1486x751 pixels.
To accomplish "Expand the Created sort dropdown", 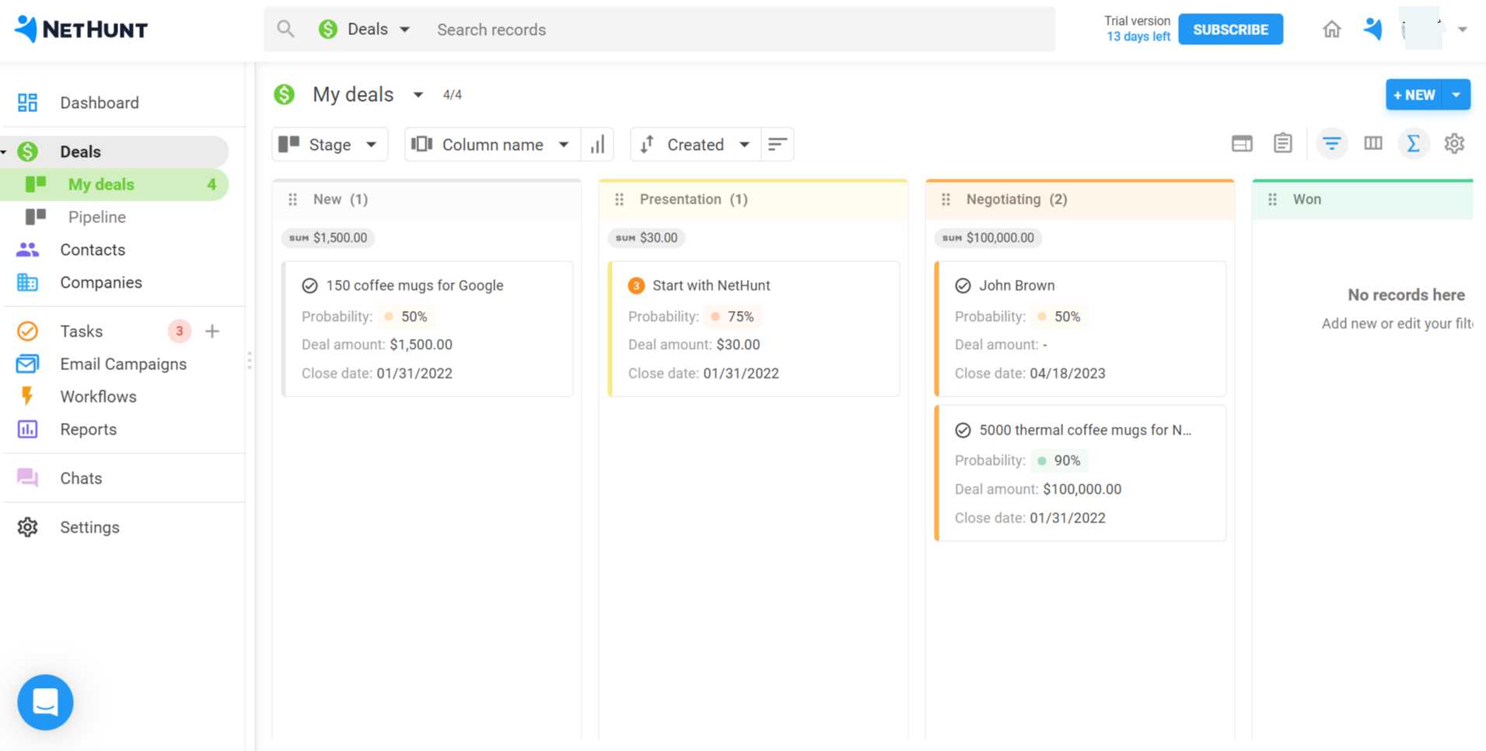I will [694, 145].
